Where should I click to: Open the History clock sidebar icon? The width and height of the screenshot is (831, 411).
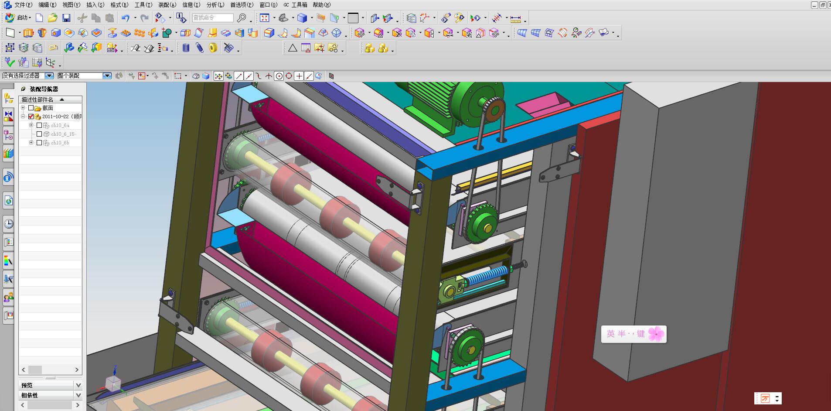[8, 224]
